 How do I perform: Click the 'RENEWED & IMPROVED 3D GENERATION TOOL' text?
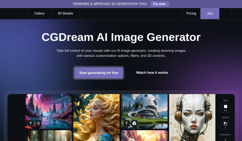pos(110,4)
